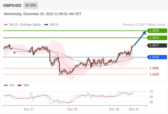Click the Dec 29 date axis label
The image size is (168, 114).
72,109
